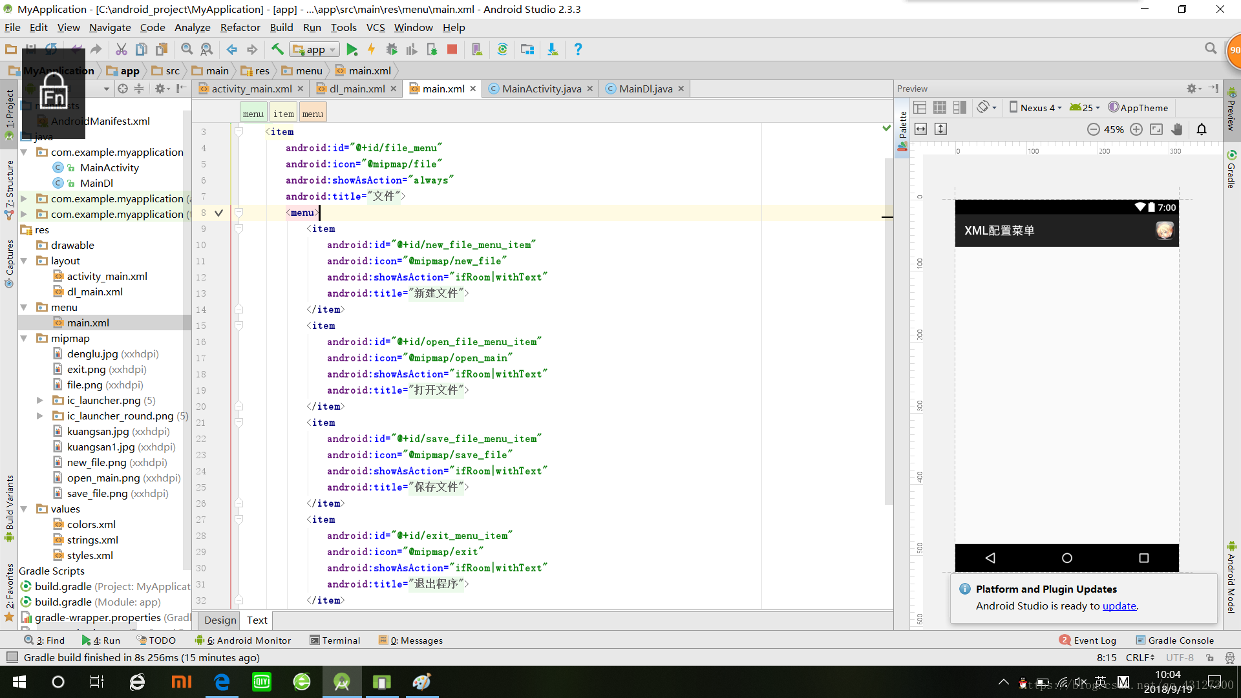This screenshot has width=1241, height=698.
Task: Show design view only icon in Preview
Action: pos(920,107)
